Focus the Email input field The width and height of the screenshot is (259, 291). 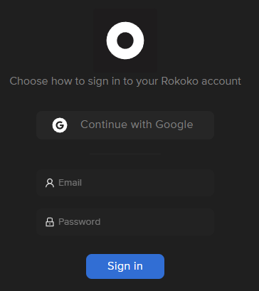pos(125,183)
